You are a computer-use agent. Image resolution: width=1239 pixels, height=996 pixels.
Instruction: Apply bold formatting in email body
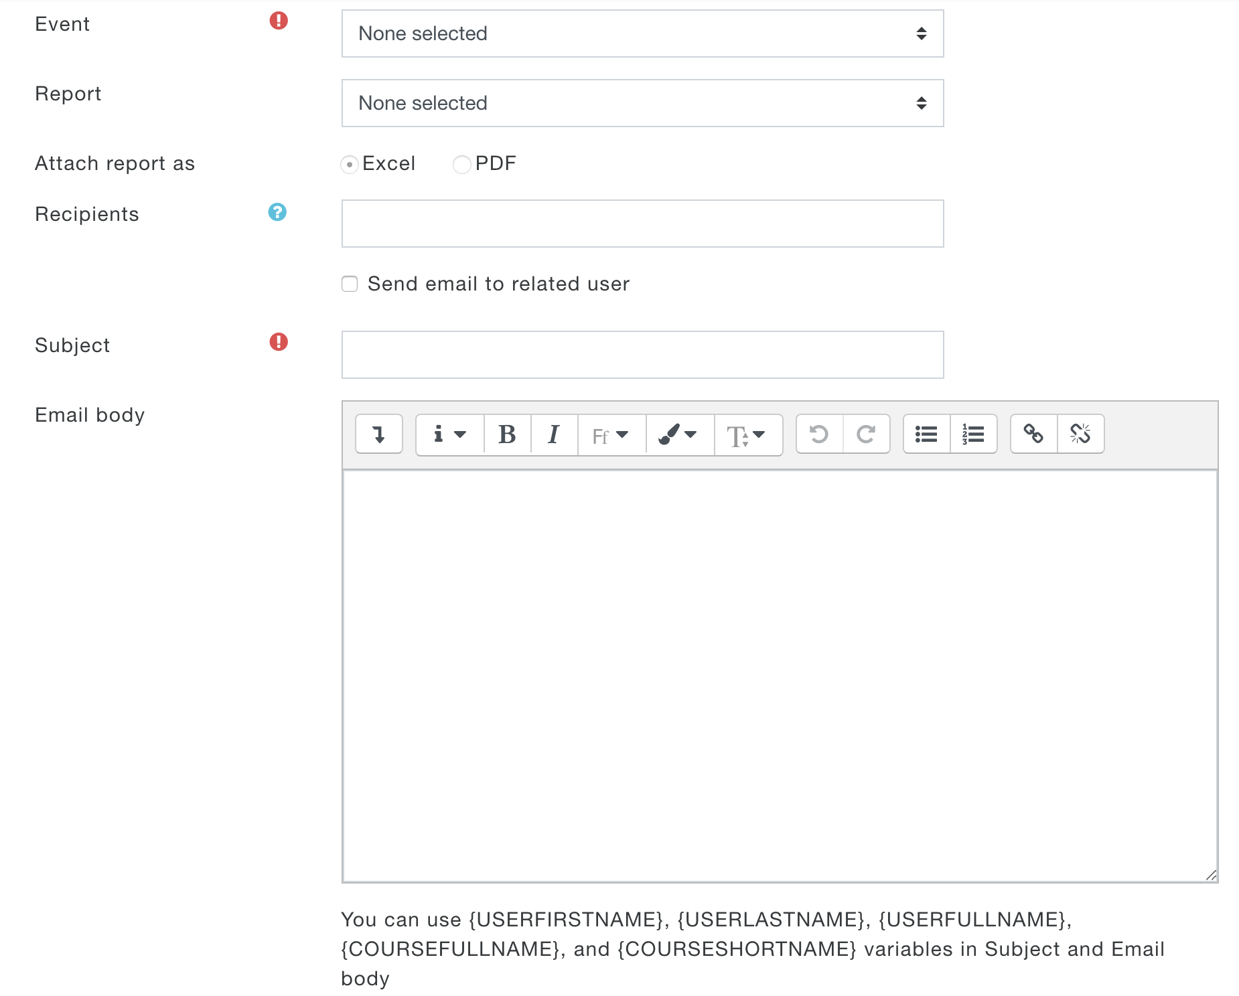tap(508, 434)
